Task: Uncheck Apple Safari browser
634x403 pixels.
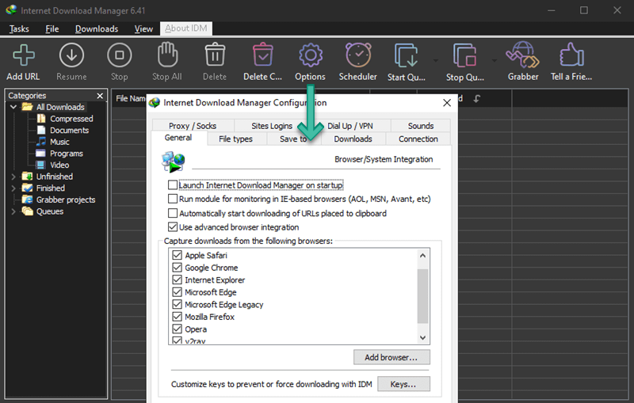Action: [x=177, y=255]
